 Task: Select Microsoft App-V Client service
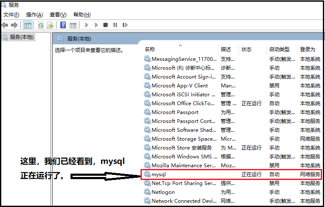coord(232,86)
